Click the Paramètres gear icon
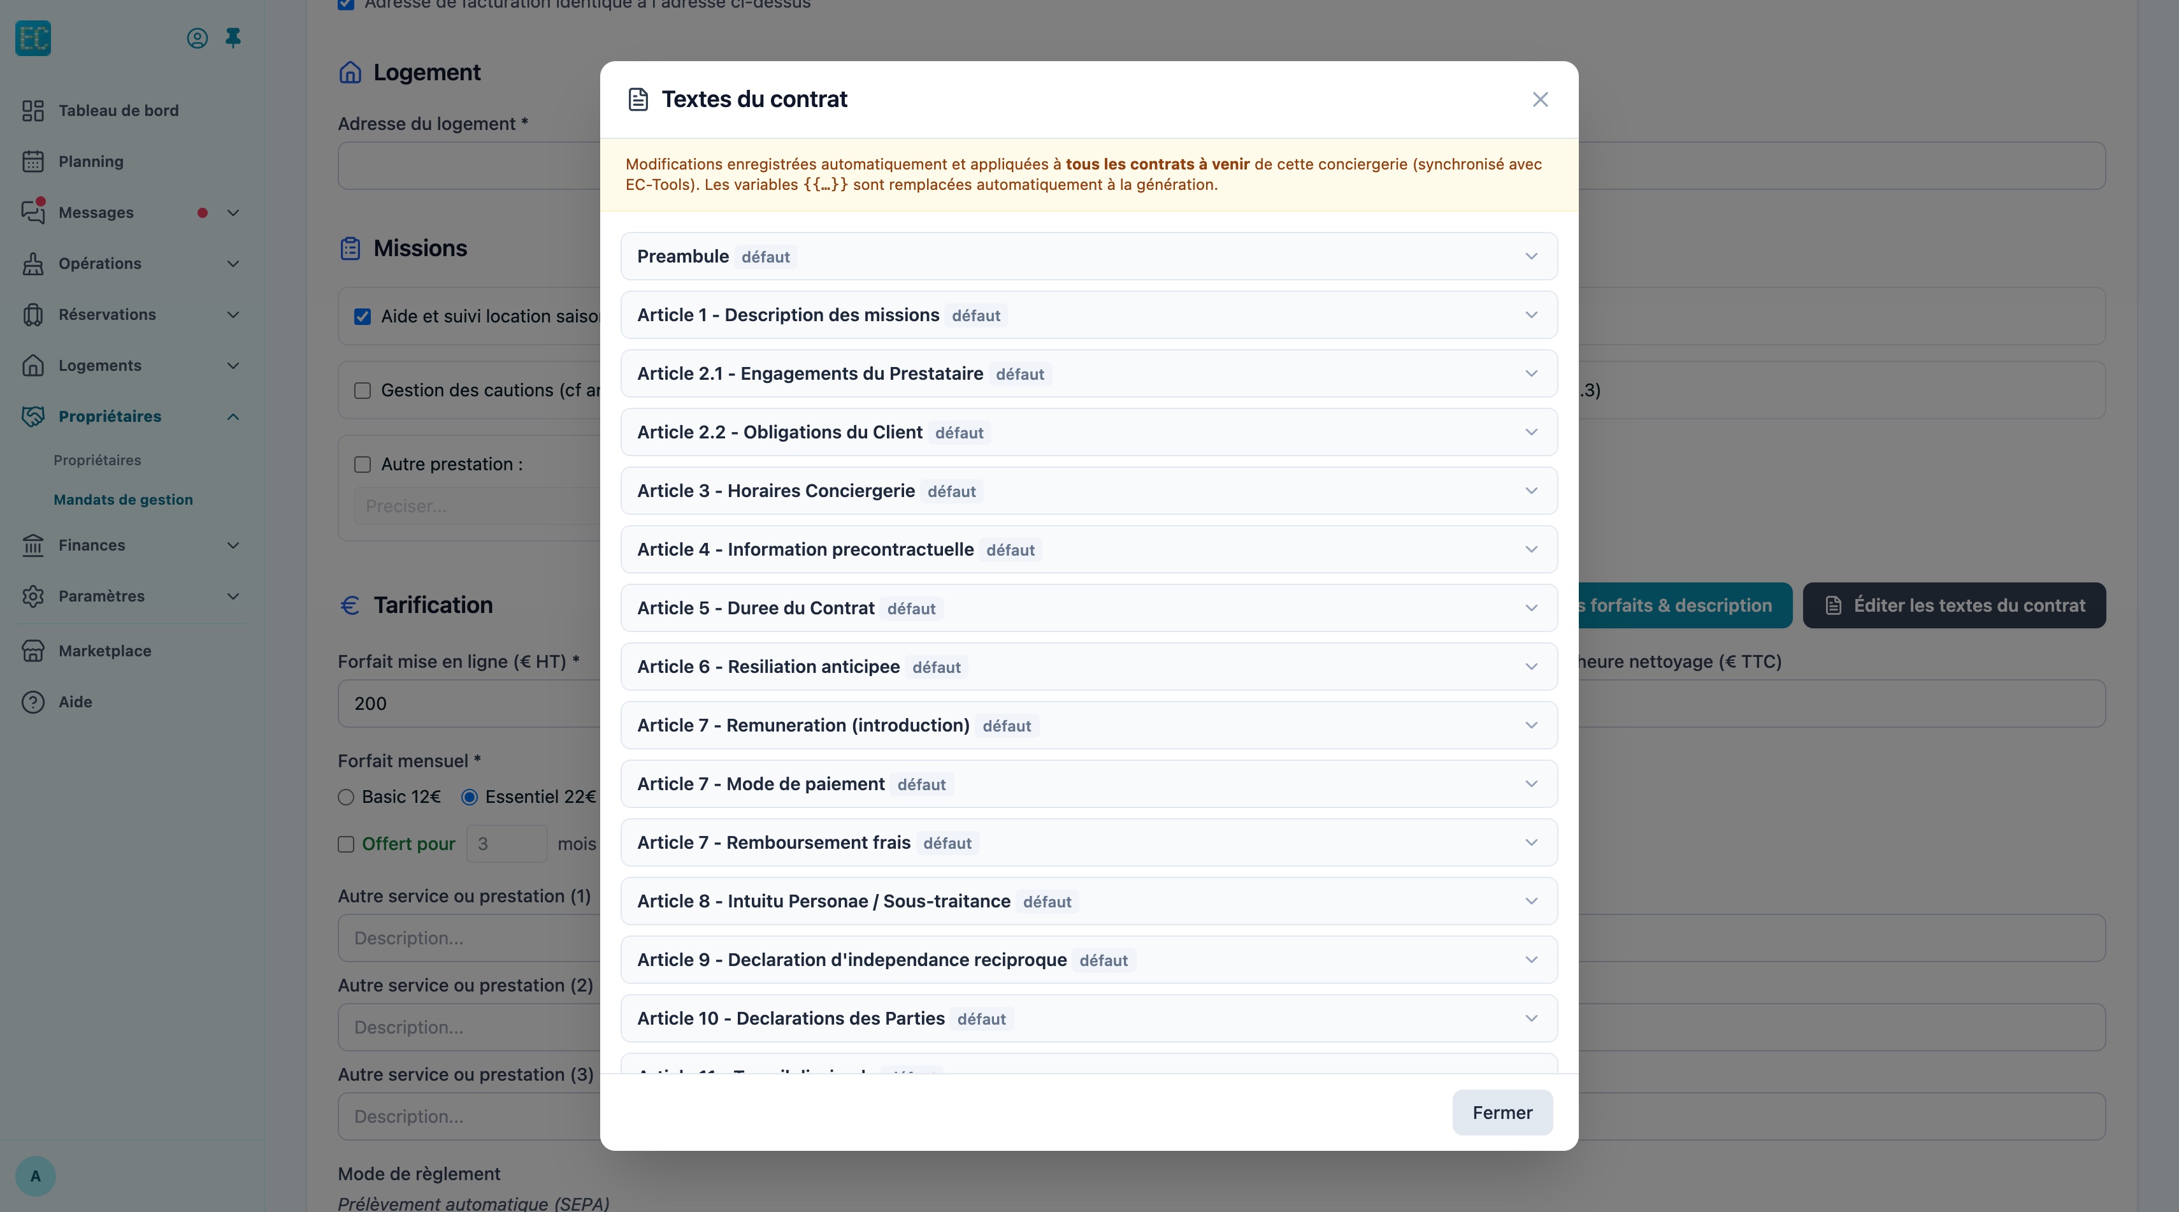The width and height of the screenshot is (2179, 1212). pos(33,596)
